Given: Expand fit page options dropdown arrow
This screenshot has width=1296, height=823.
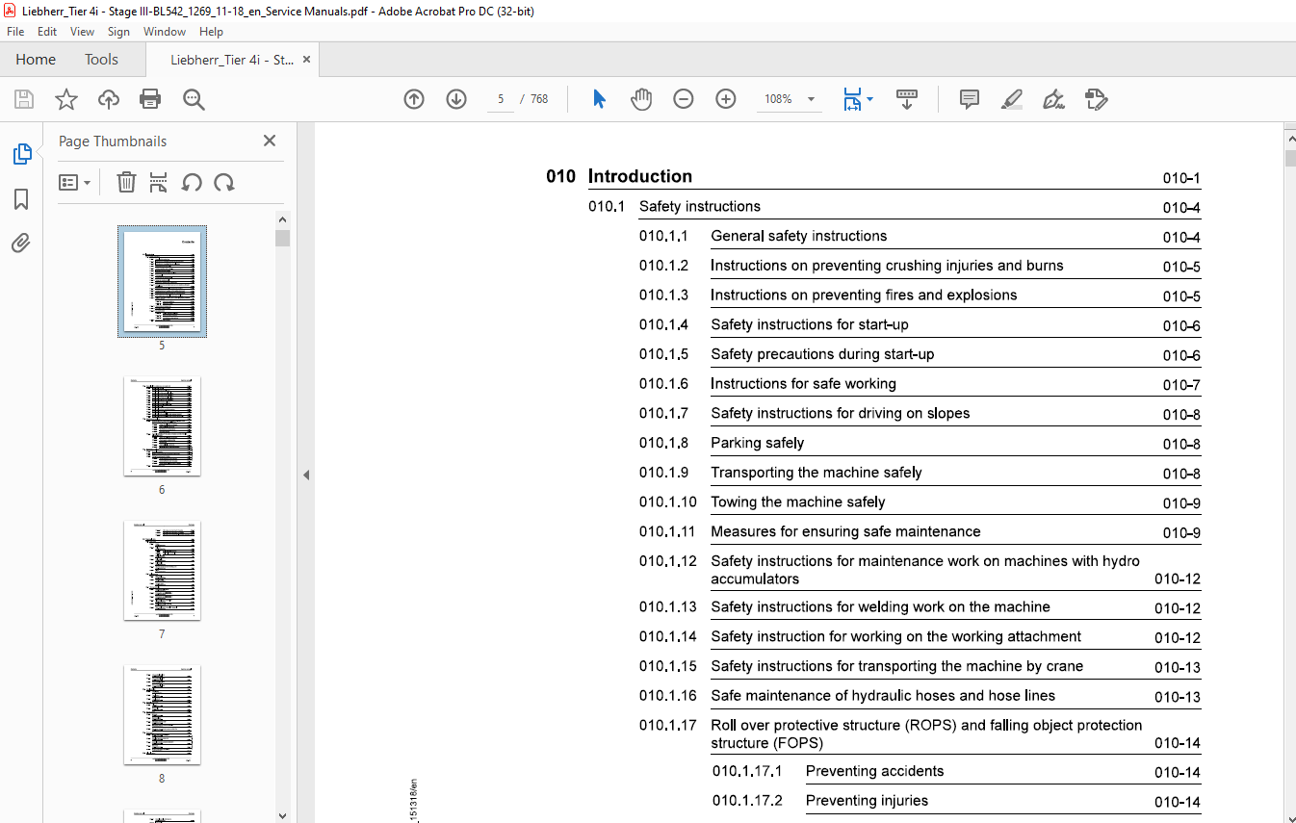Looking at the screenshot, I should (x=870, y=99).
